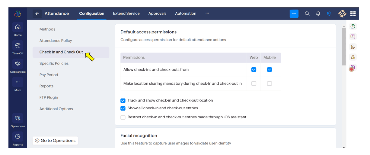370x155 pixels.
Task: Open Time Off umbrella icon
Action: click(18, 45)
